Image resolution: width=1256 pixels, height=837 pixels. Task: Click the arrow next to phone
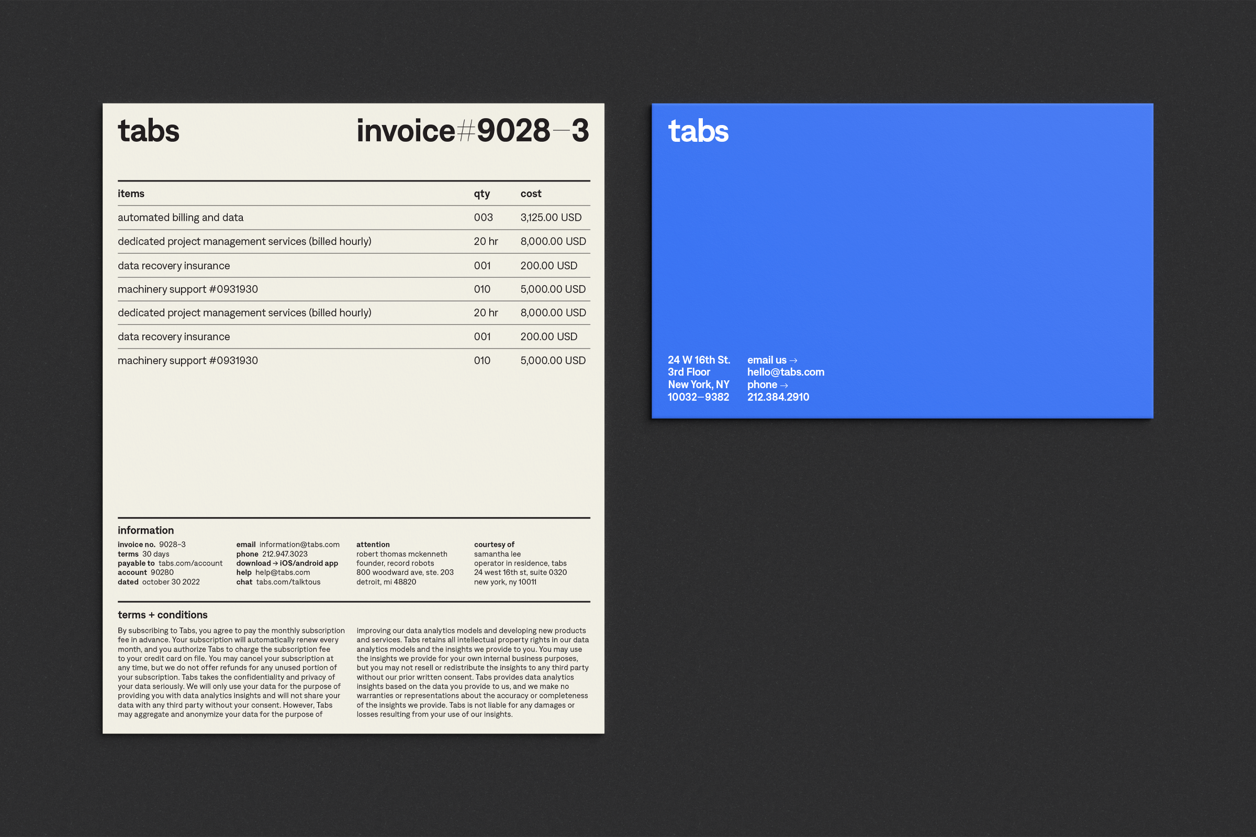pyautogui.click(x=784, y=386)
